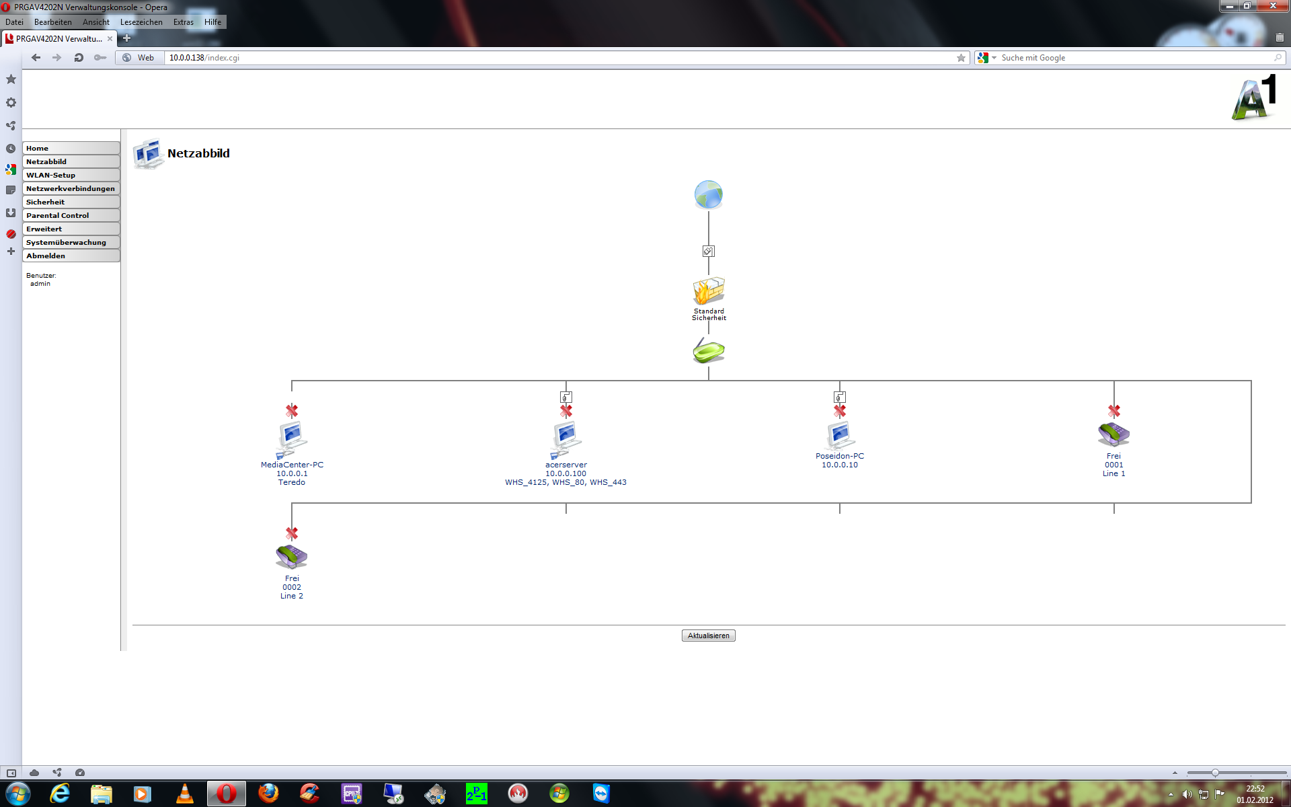Open Firefox from the taskbar
Image resolution: width=1291 pixels, height=807 pixels.
(x=268, y=794)
